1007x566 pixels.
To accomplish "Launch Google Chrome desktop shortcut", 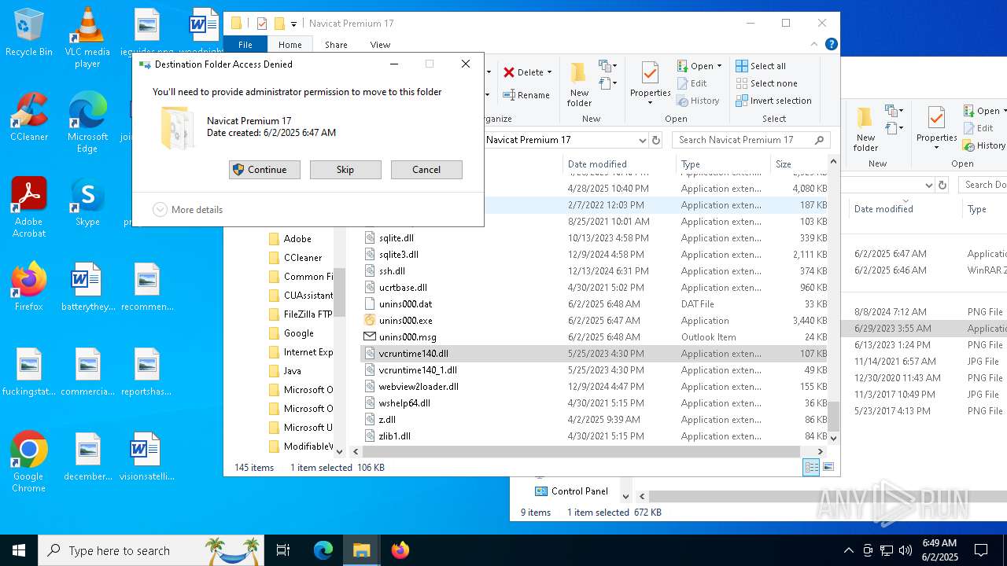I will [29, 462].
